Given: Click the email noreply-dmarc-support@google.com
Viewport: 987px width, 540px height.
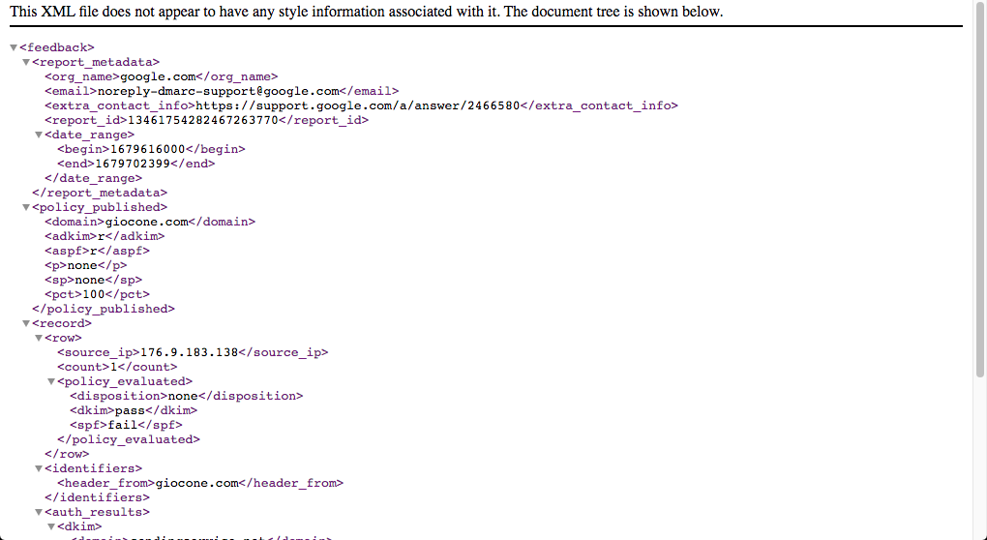Looking at the screenshot, I should tap(219, 91).
